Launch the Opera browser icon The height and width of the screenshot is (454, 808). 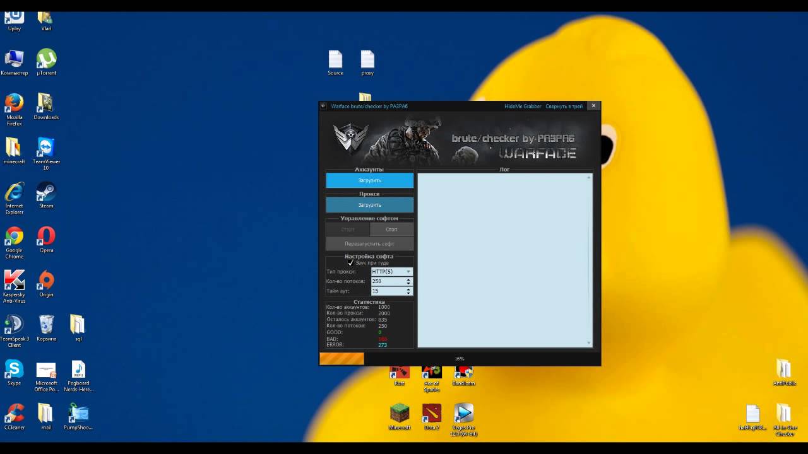point(46,240)
